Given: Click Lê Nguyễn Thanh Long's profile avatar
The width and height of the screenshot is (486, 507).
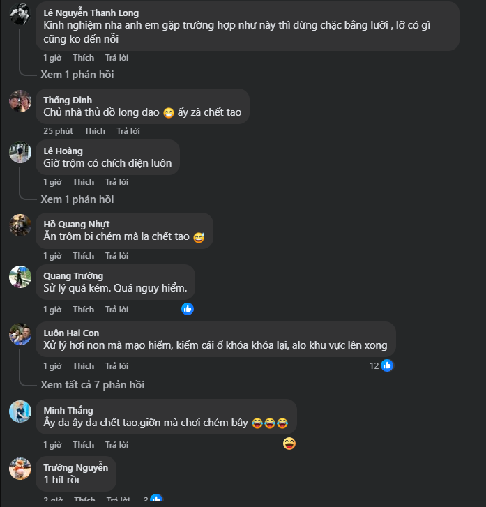Looking at the screenshot, I should (x=20, y=14).
